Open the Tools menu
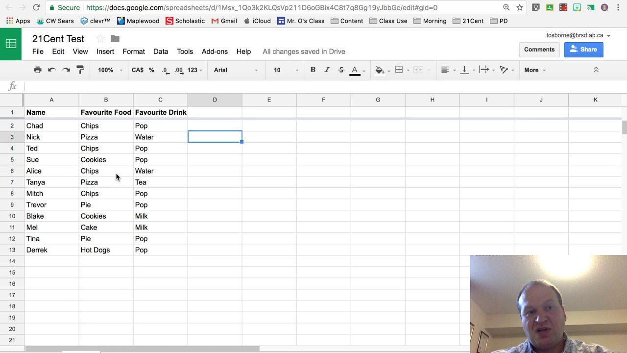 pyautogui.click(x=185, y=51)
